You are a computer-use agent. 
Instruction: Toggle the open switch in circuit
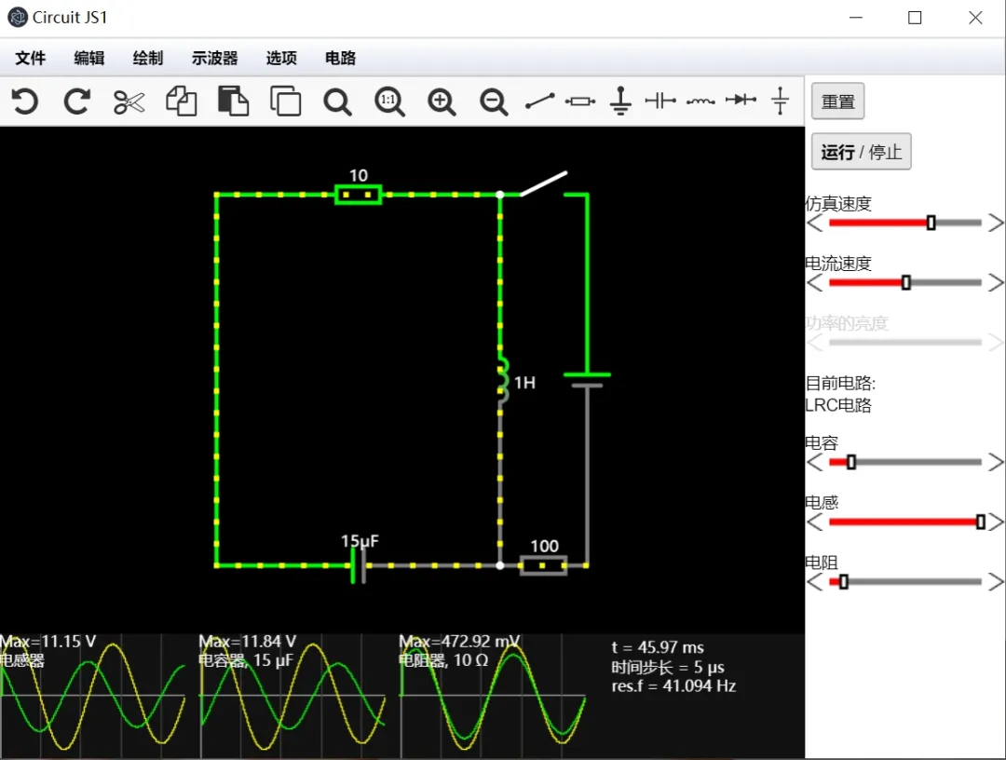click(543, 183)
